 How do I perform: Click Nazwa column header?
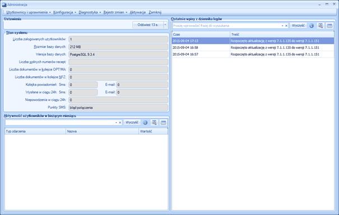pos(103,131)
